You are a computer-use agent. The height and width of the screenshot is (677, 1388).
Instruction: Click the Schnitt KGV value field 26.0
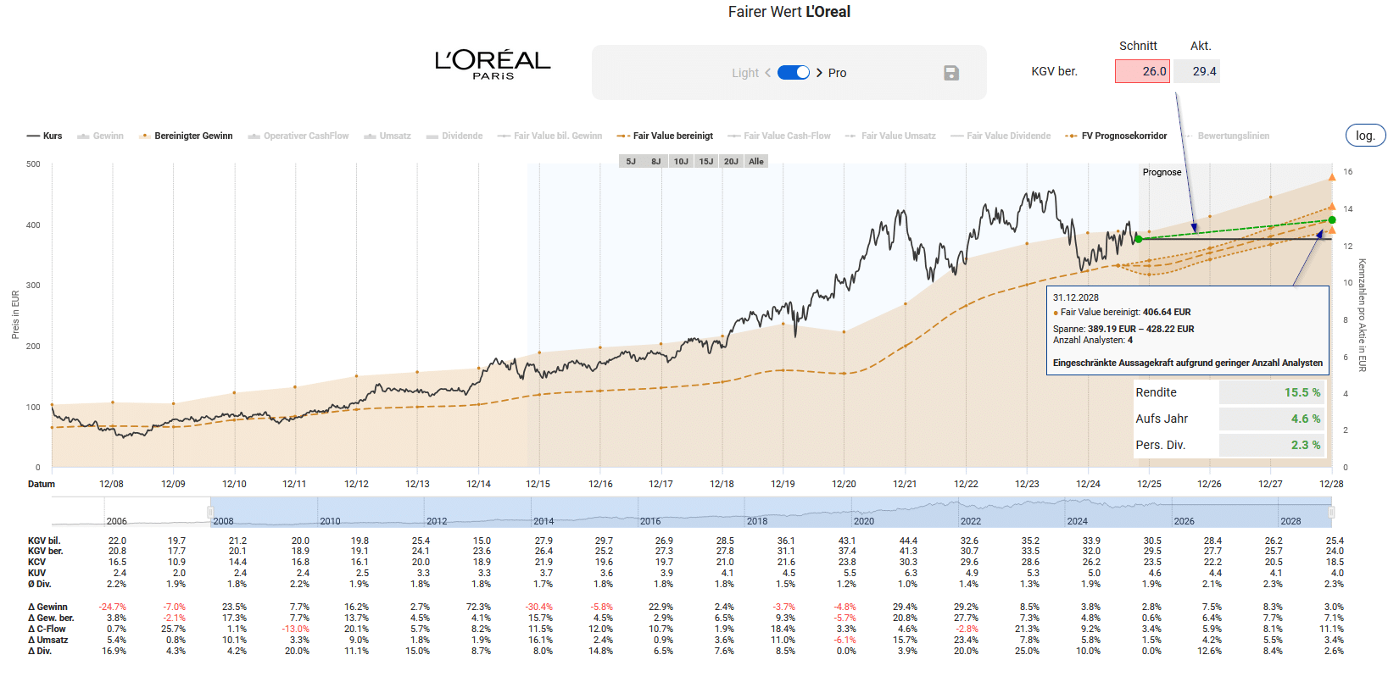point(1142,71)
